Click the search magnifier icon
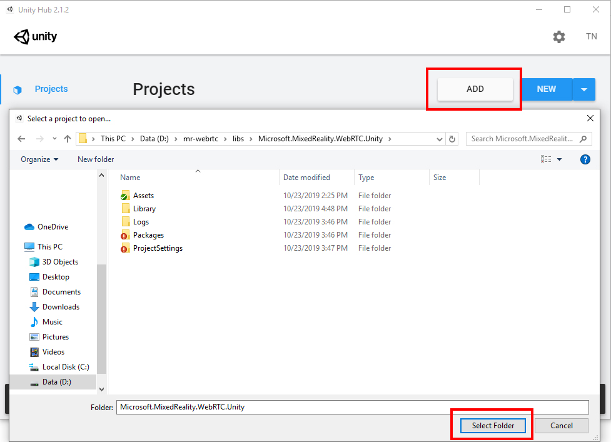The image size is (611, 442). tap(583, 139)
